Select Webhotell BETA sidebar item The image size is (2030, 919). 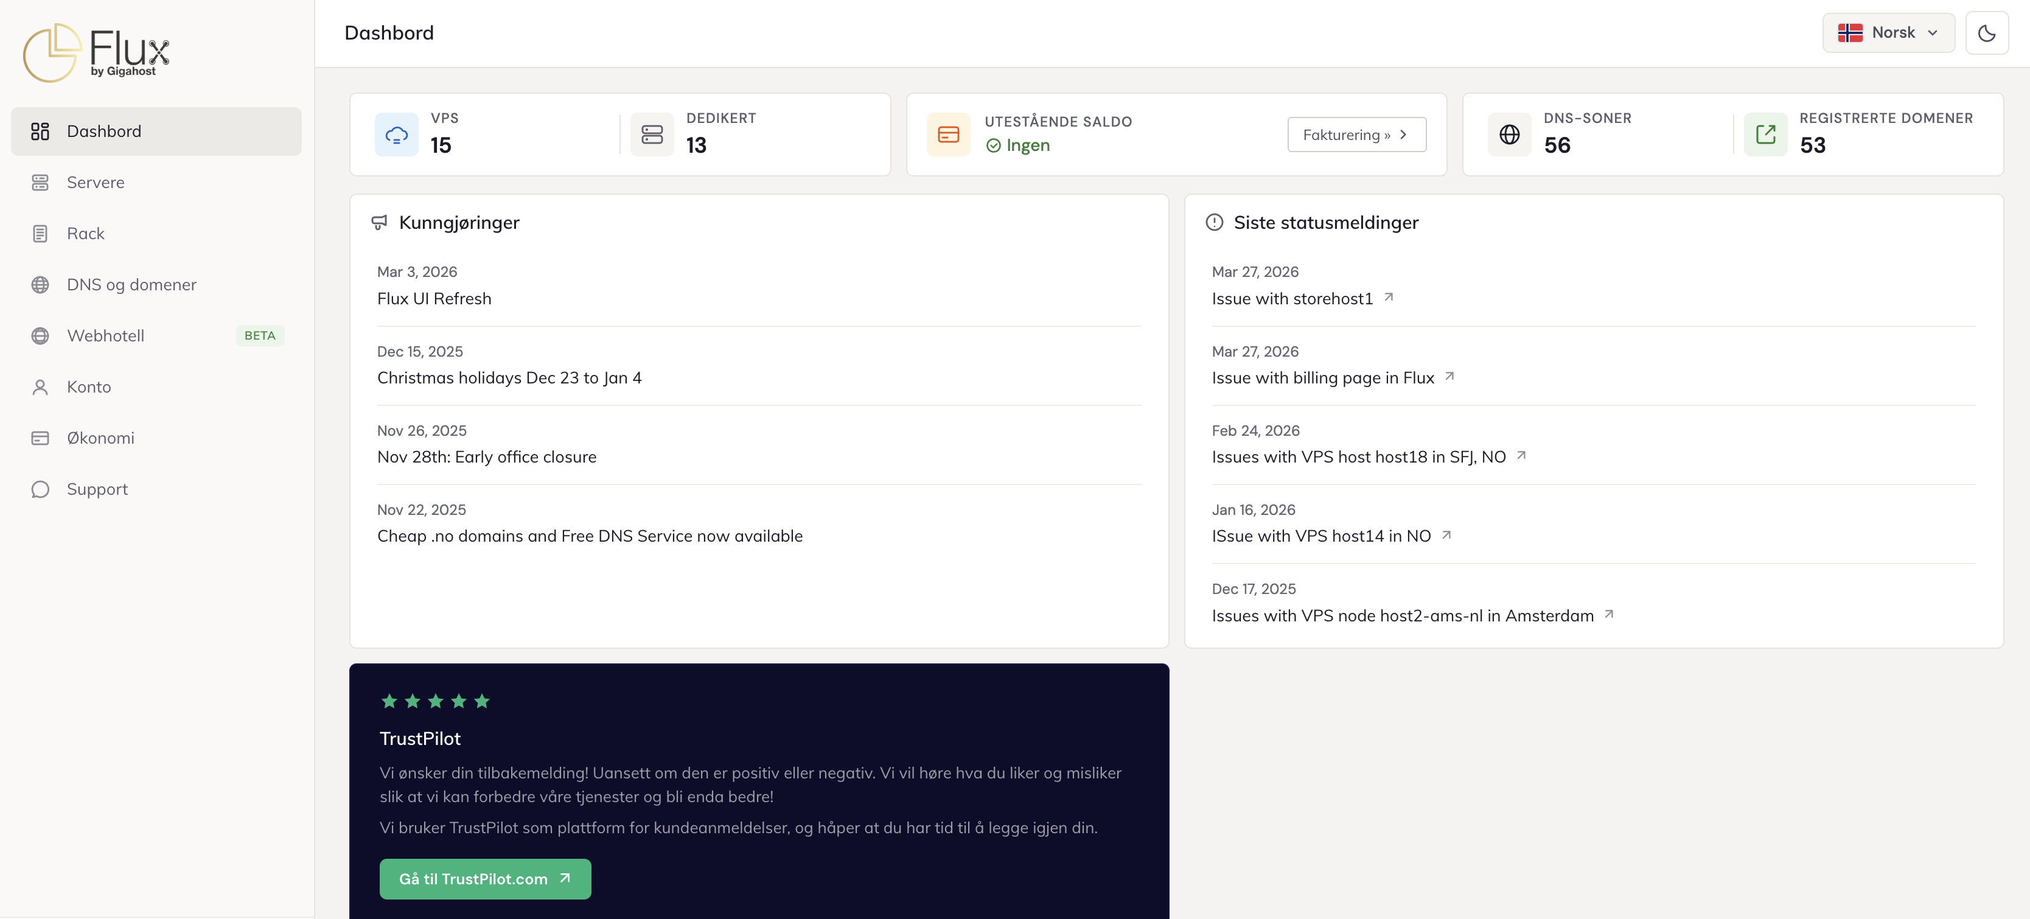[x=106, y=336]
